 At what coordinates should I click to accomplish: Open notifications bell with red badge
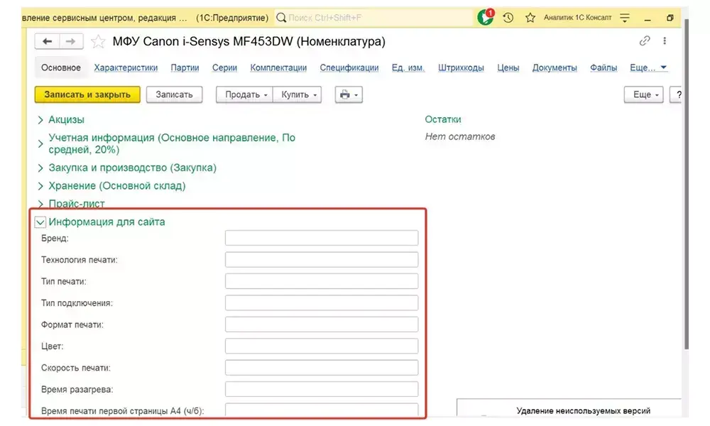coord(486,17)
